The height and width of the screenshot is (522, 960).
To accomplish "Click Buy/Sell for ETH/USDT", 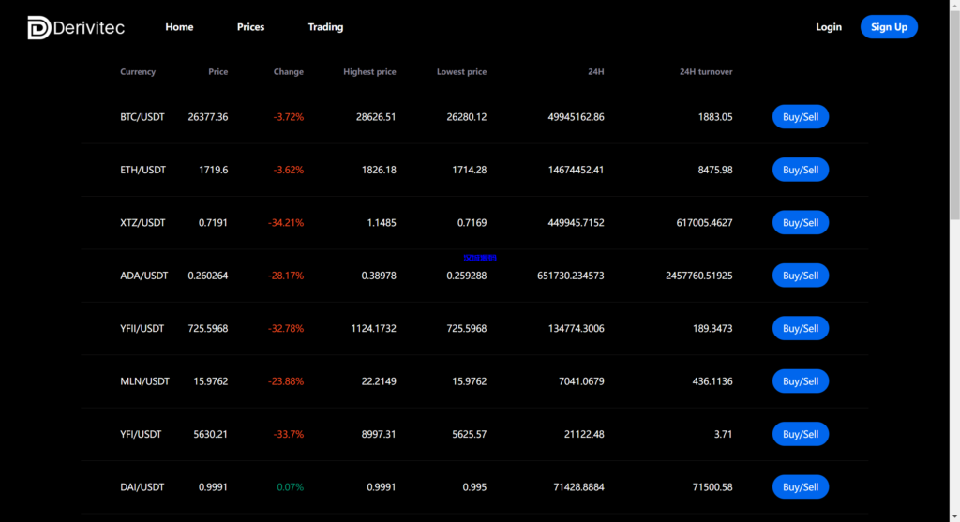I will (x=800, y=170).
